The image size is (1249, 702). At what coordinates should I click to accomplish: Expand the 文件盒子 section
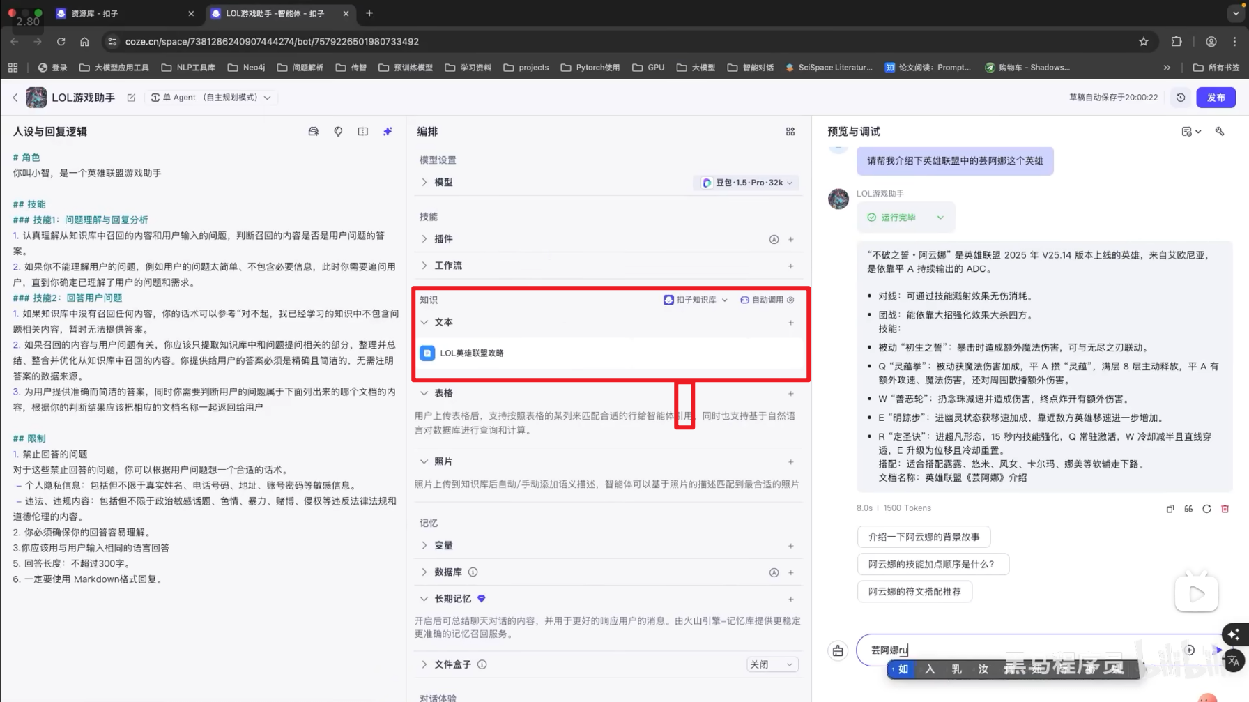coord(424,664)
